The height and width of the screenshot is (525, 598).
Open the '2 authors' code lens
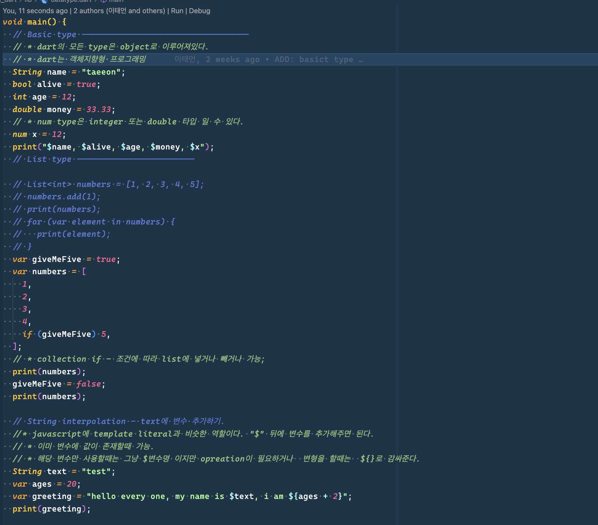click(x=119, y=11)
